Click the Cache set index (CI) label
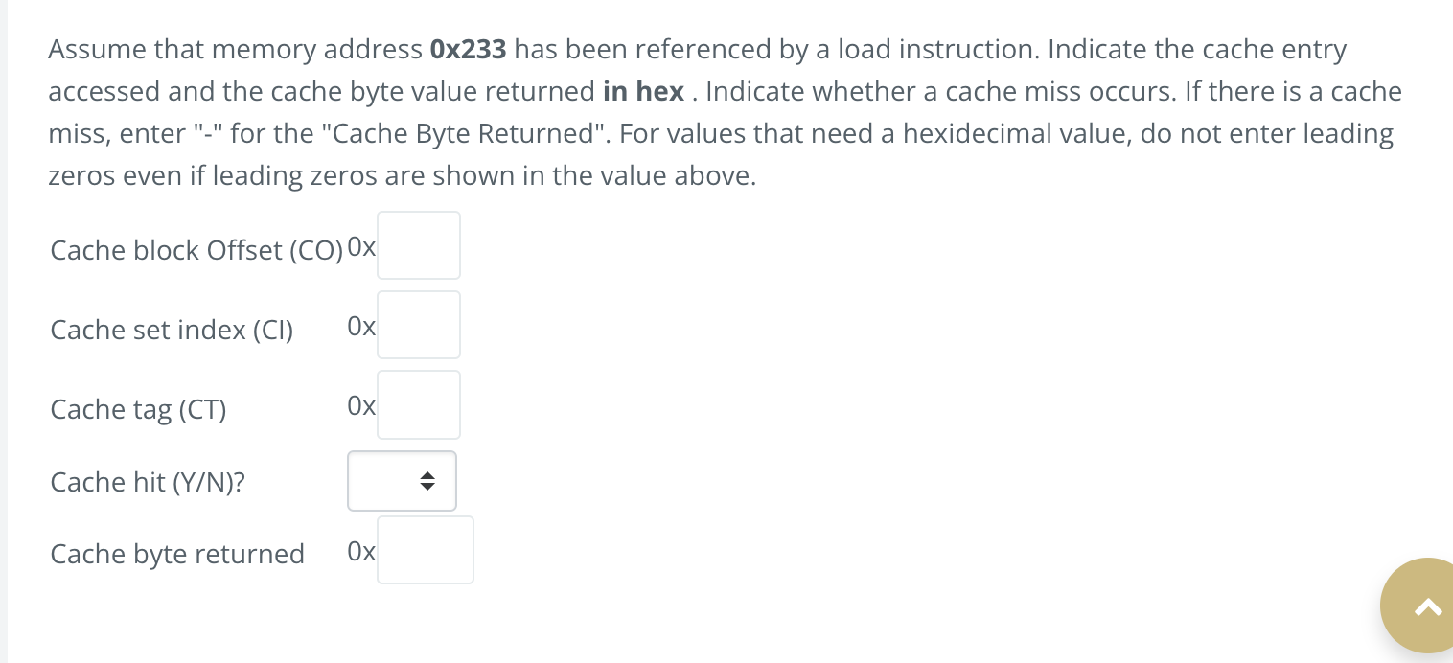 pos(171,330)
